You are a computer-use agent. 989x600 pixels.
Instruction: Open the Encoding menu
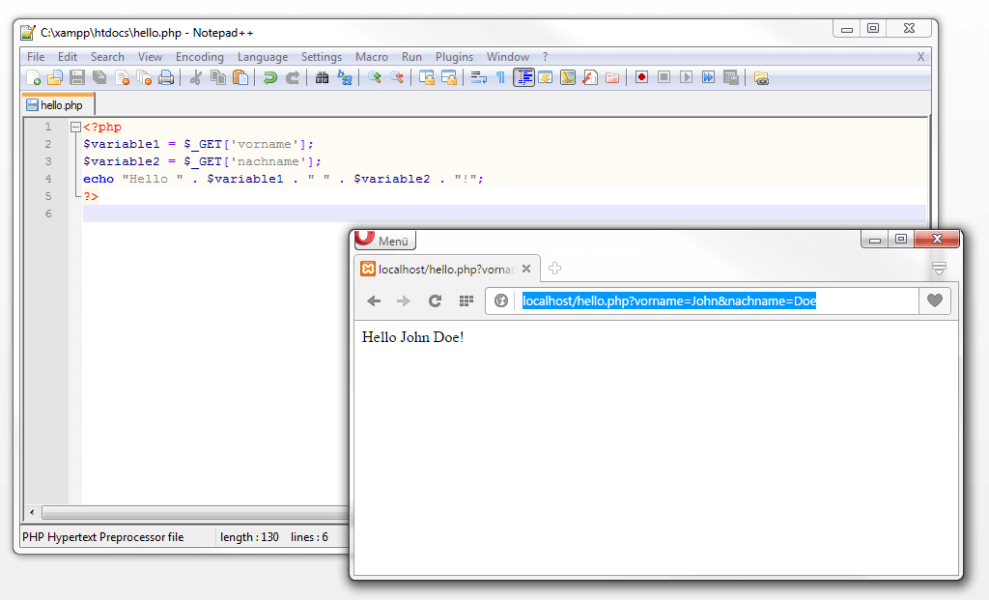[199, 57]
